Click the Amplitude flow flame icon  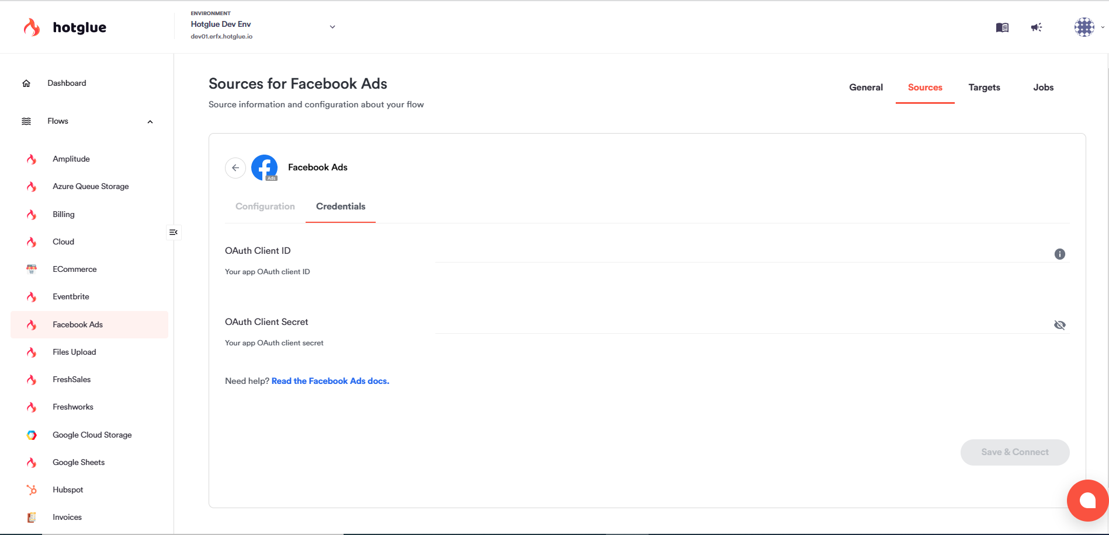click(32, 159)
